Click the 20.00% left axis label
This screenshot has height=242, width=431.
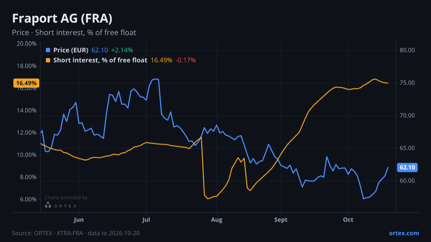26,44
